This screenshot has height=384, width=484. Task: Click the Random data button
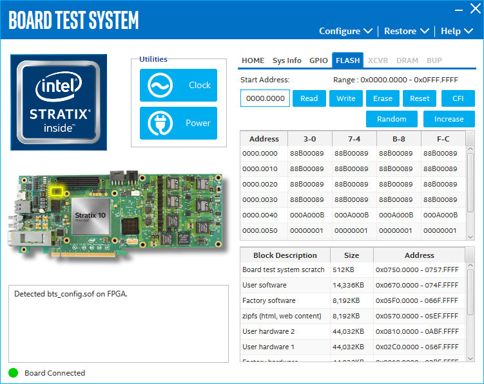coord(392,119)
